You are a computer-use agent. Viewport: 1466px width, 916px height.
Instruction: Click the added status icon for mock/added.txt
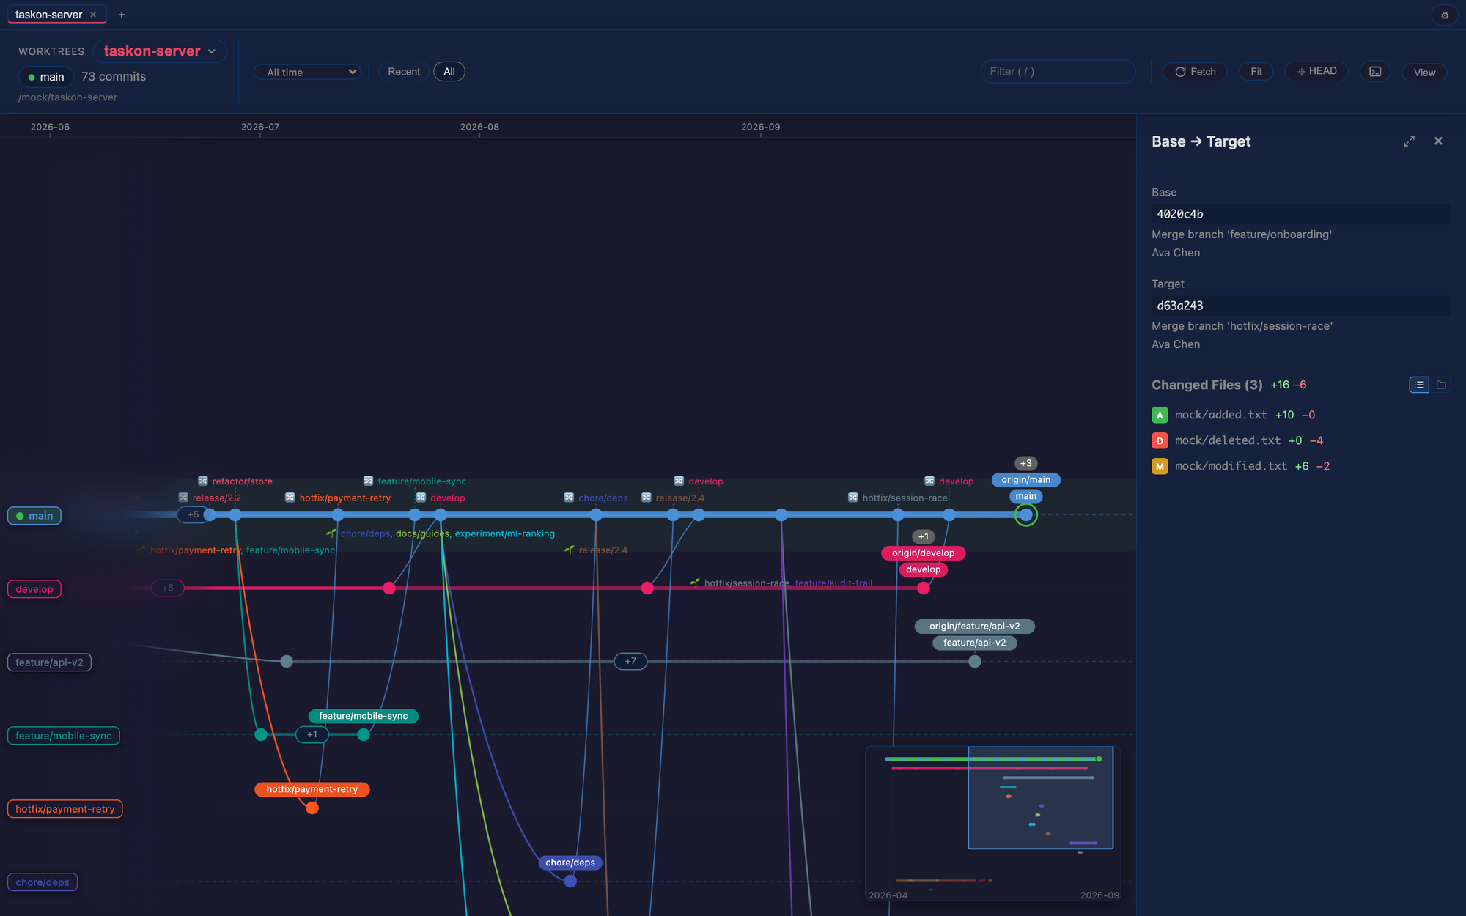coord(1160,415)
